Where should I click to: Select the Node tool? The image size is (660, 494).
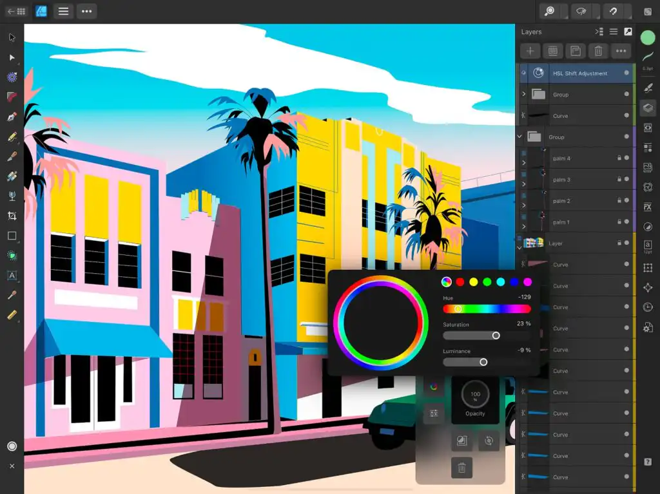(10, 58)
